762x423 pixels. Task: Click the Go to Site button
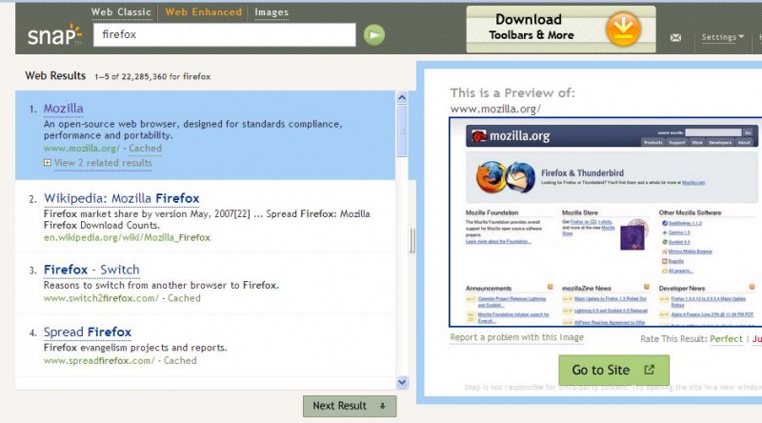[x=613, y=370]
